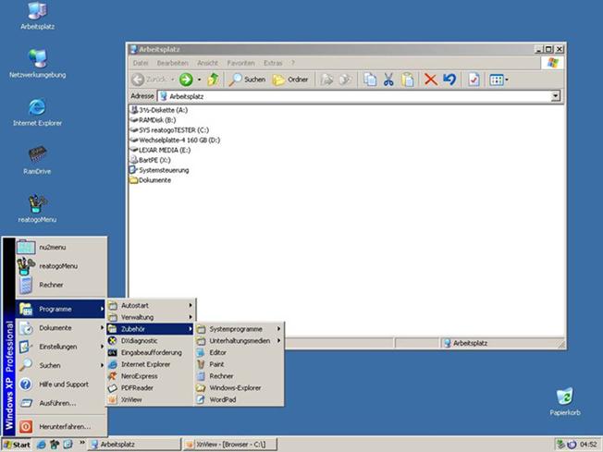Open the reatogoMenu desktop icon

[x=37, y=209]
